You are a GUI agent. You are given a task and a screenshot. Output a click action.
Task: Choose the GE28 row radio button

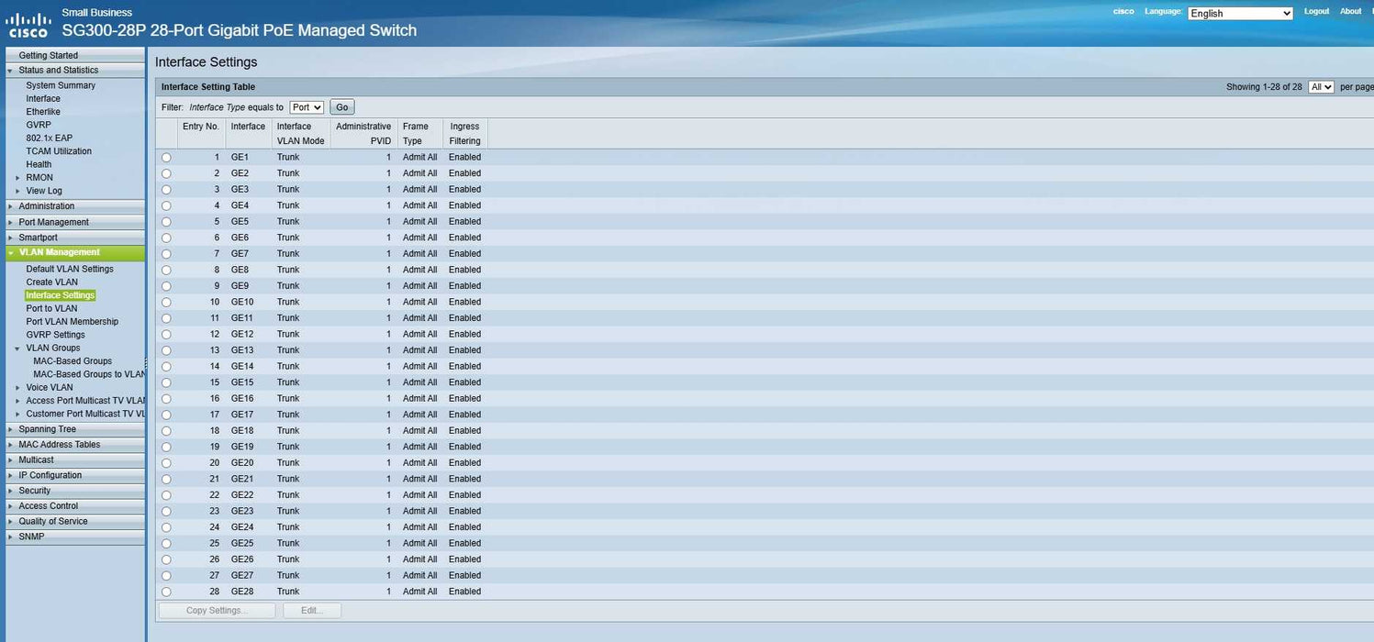click(166, 592)
